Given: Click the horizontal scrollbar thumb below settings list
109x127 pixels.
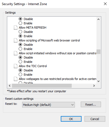Looking at the screenshot, I should tap(42, 86).
